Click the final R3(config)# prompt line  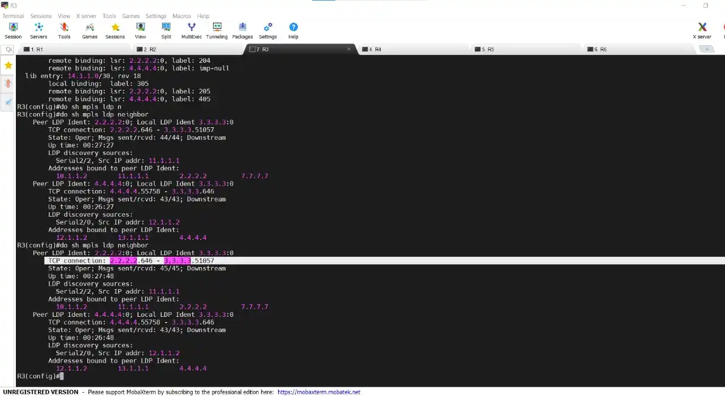click(40, 376)
